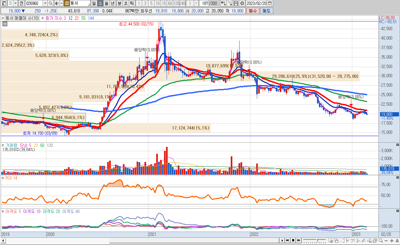Click the stock search magnifier icon
This screenshot has height=245, width=400.
(x=51, y=3)
